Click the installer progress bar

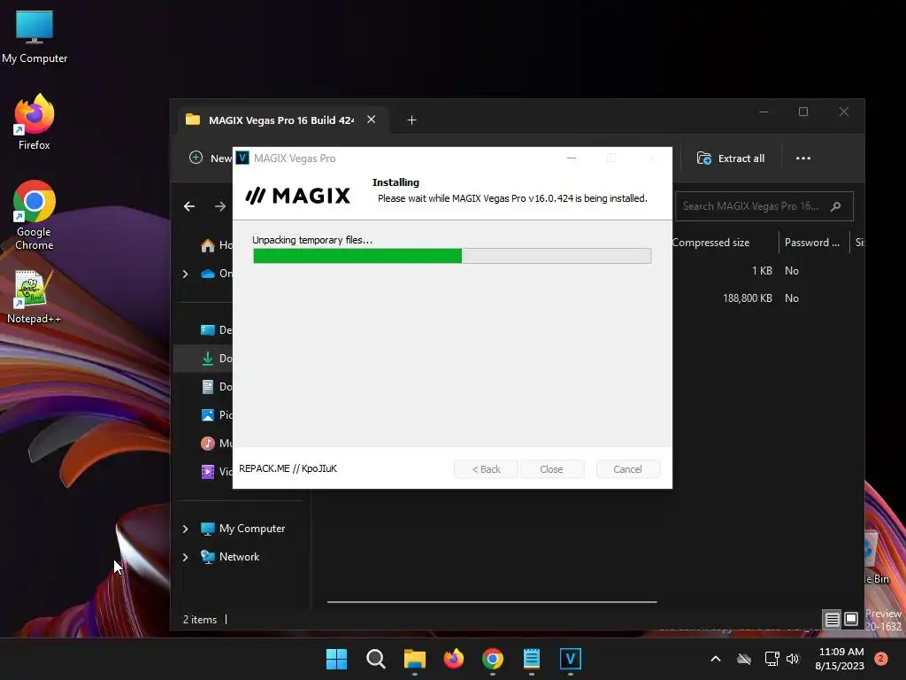(452, 256)
